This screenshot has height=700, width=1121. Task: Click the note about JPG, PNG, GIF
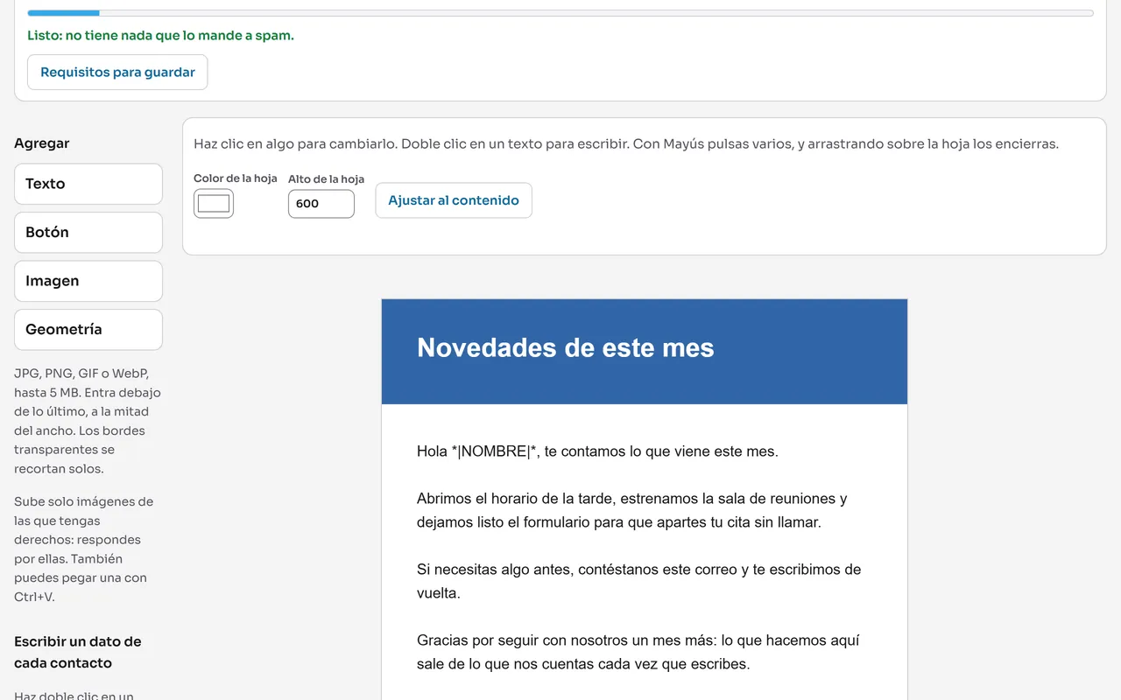88,421
